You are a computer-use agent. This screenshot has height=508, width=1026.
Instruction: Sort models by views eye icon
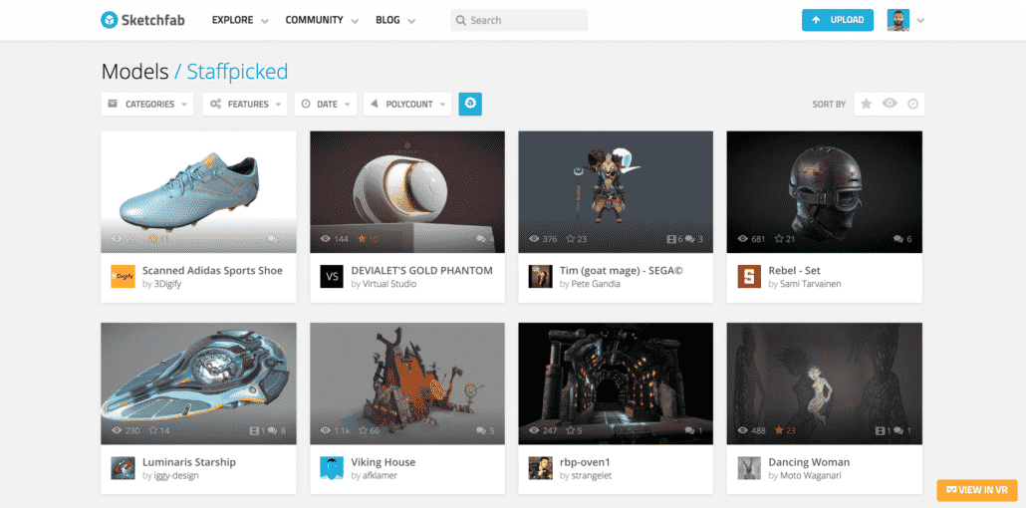point(890,104)
